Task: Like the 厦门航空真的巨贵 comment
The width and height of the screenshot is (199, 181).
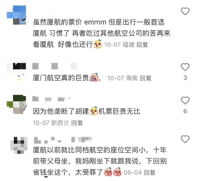Action: [185, 67]
